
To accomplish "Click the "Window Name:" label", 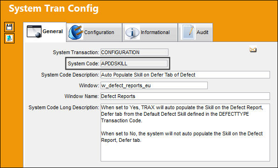I will pyautogui.click(x=81, y=96).
